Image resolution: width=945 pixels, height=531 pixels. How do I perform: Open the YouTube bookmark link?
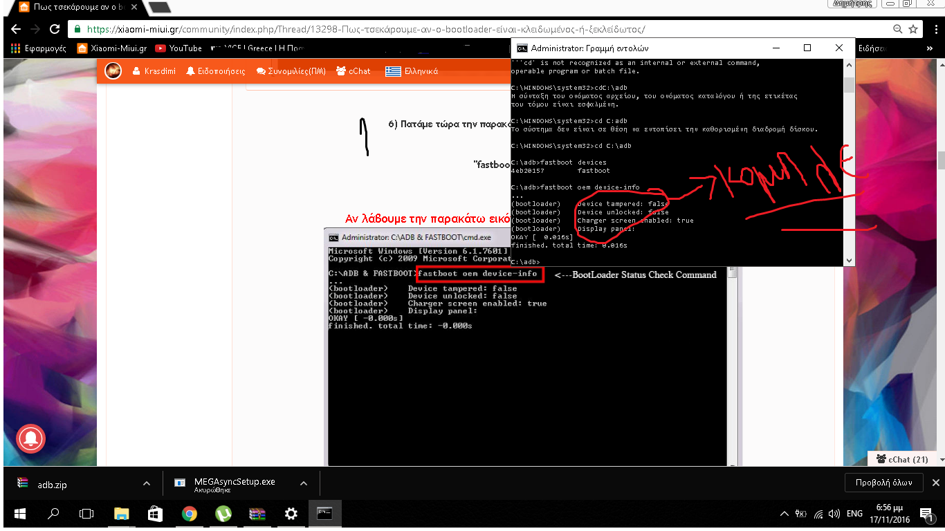pos(178,48)
